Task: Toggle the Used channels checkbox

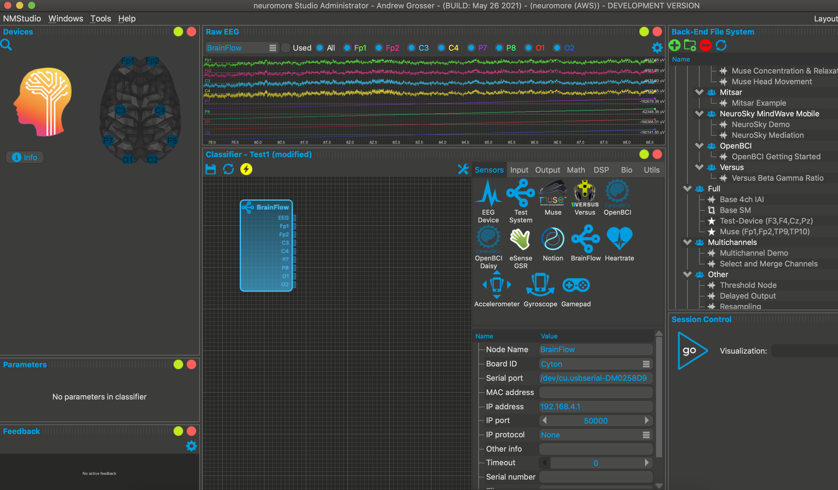Action: pyautogui.click(x=286, y=48)
